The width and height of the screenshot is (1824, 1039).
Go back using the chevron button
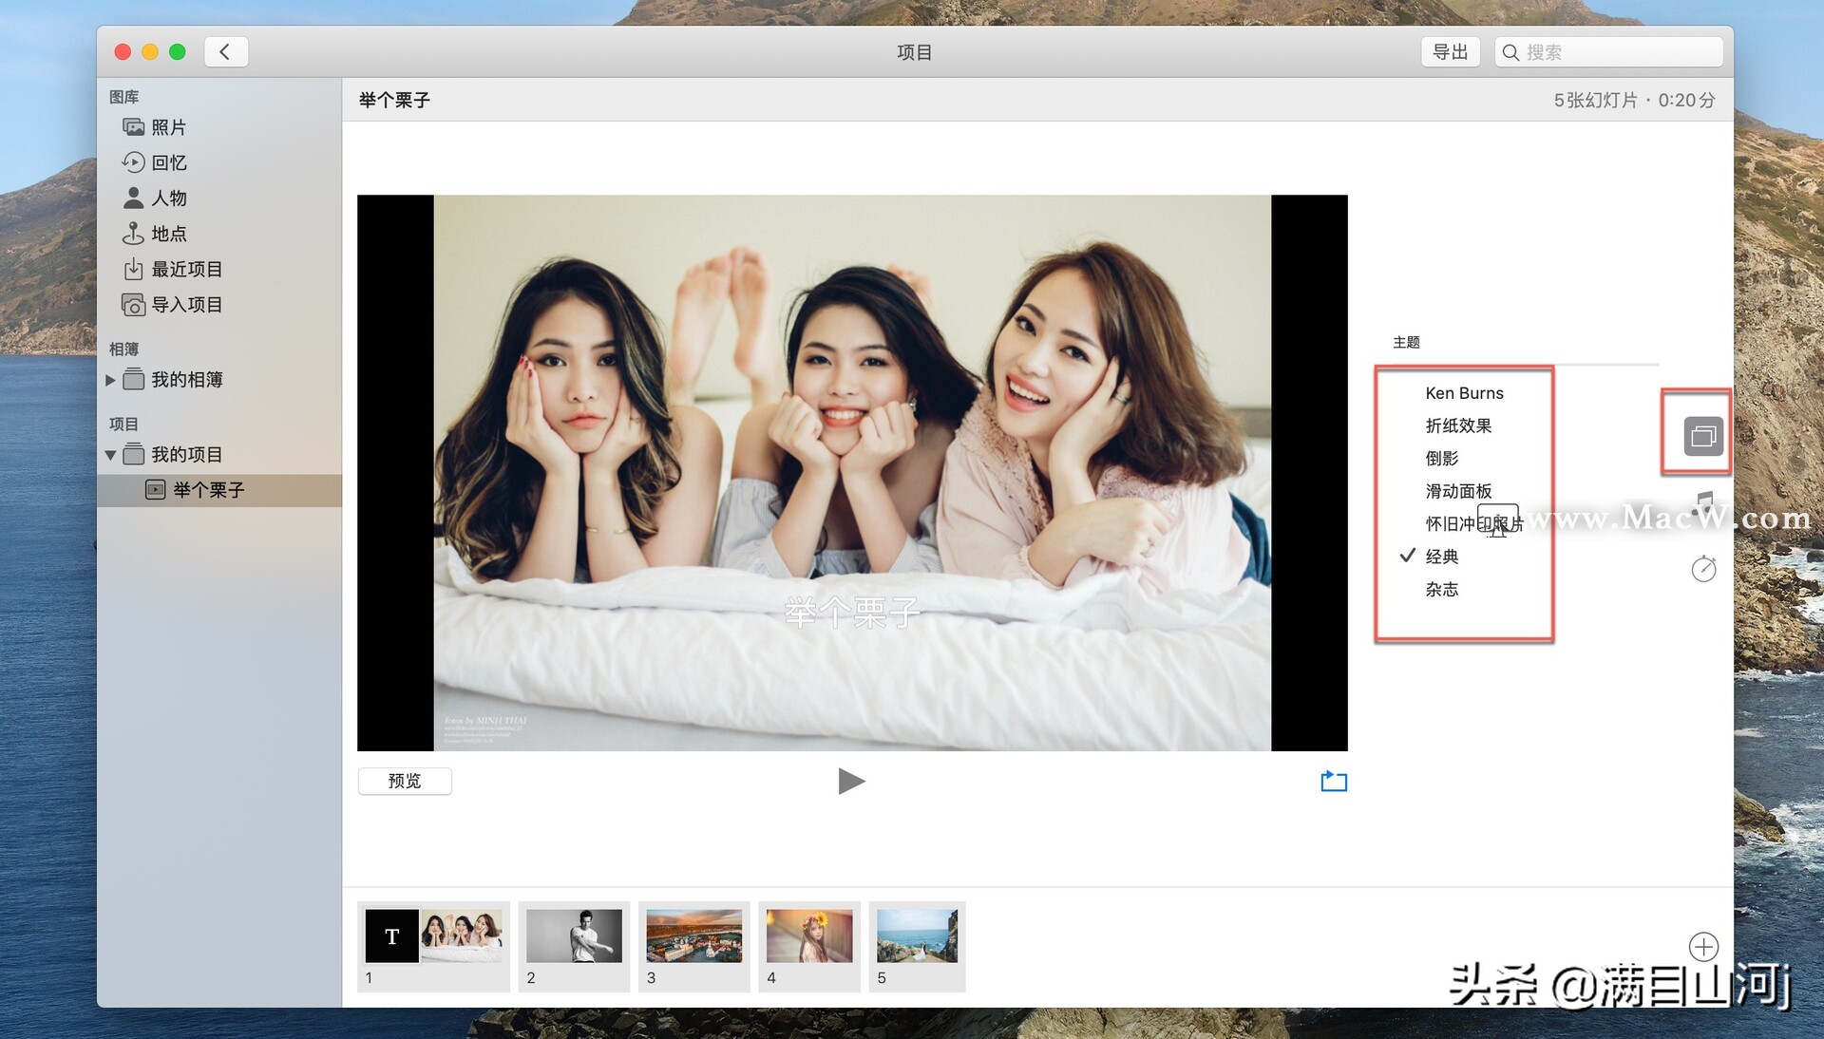click(225, 51)
